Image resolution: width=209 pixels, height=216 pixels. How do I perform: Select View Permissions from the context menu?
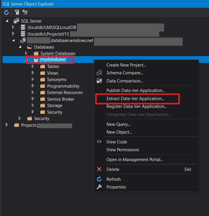(123, 150)
